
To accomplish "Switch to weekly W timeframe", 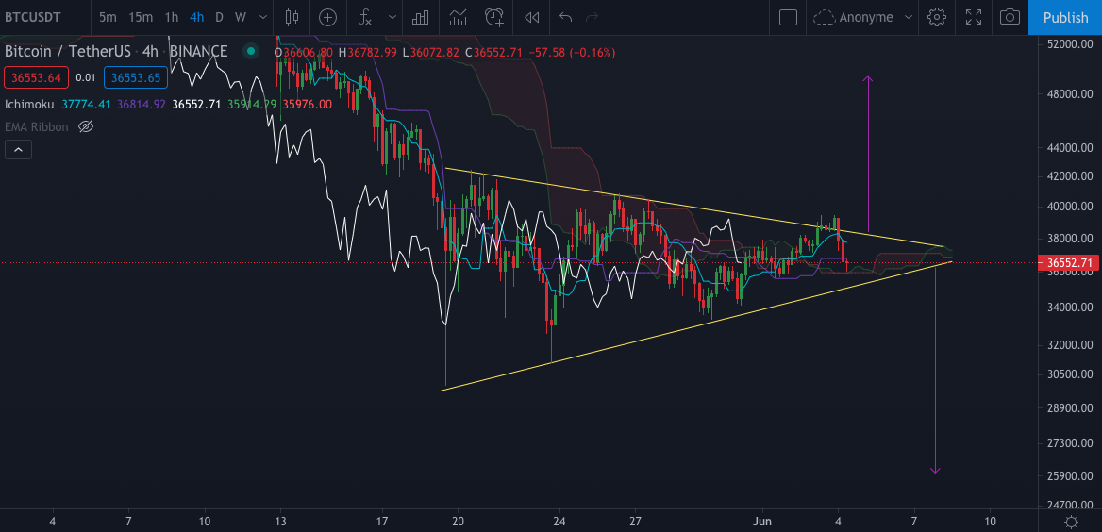I will (241, 17).
